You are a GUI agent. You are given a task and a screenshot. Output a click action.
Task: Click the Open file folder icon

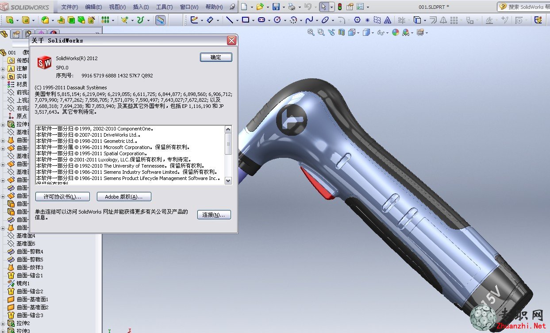pyautogui.click(x=260, y=7)
